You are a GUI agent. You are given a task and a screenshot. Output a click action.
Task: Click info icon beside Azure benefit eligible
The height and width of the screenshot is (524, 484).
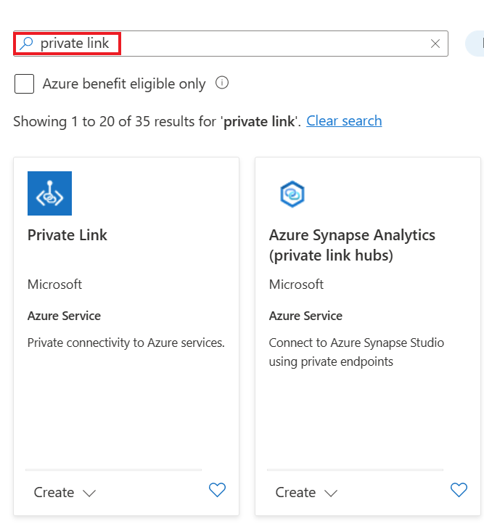click(x=223, y=83)
